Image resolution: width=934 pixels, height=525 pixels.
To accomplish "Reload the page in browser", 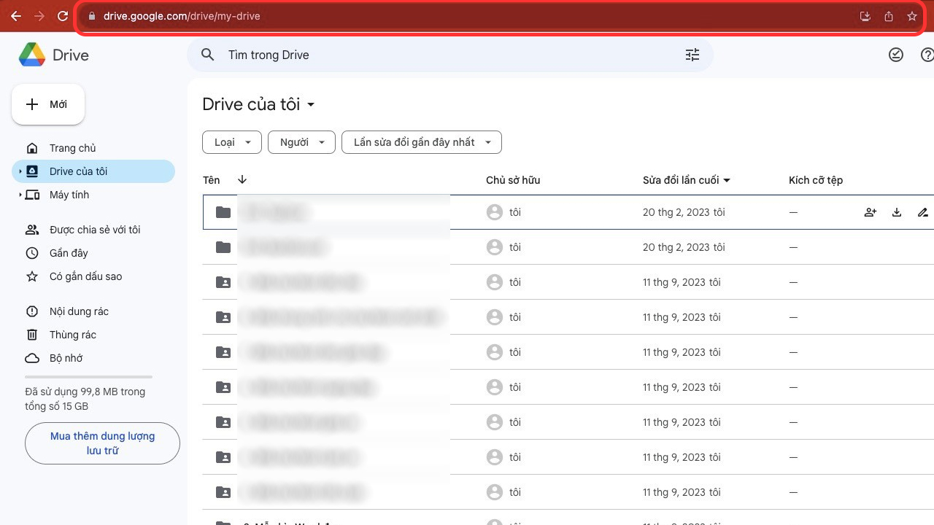I will coord(63,16).
